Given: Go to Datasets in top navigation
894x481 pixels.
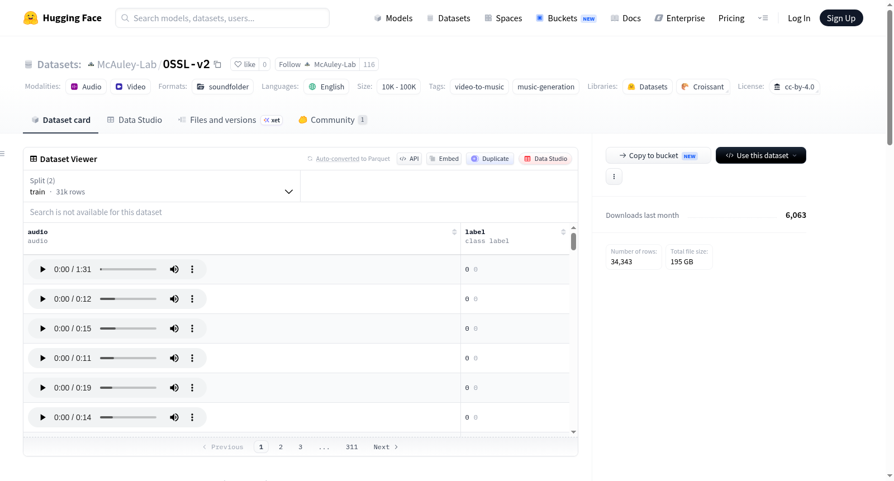Looking at the screenshot, I should (448, 18).
